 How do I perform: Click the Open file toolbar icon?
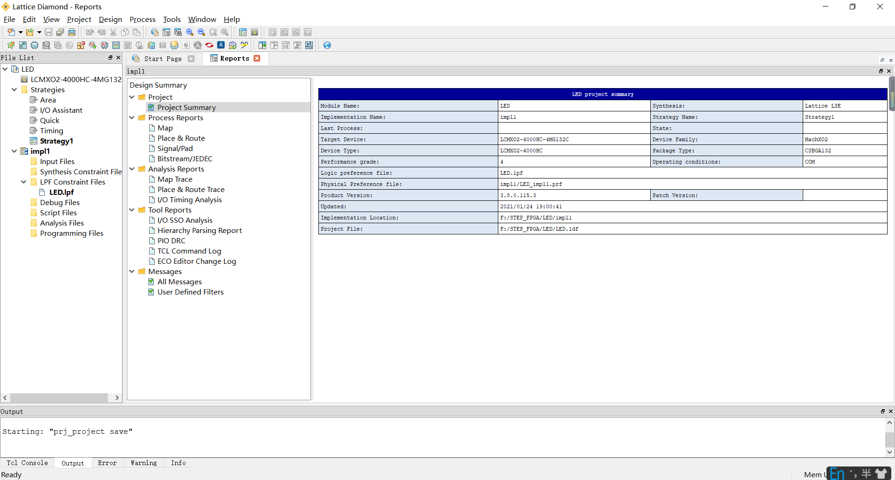(x=30, y=32)
